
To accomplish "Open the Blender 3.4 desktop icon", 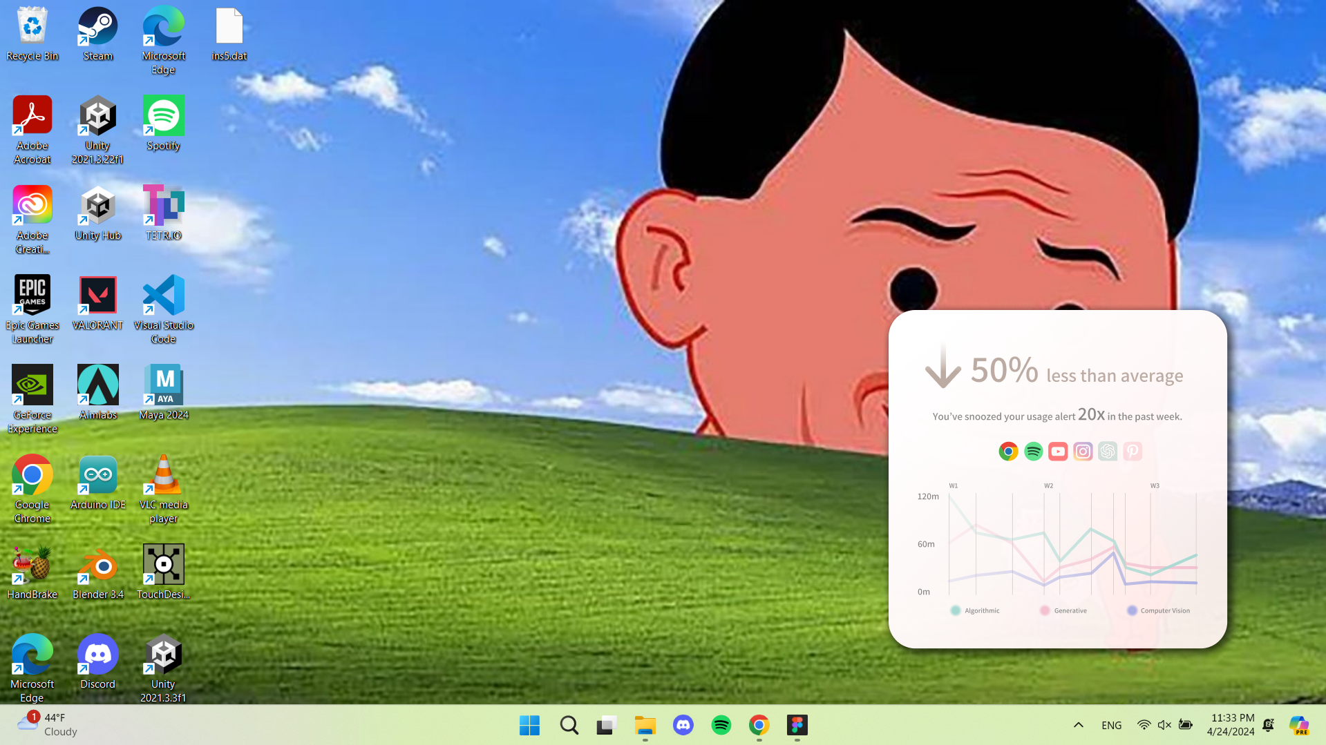I will click(97, 572).
